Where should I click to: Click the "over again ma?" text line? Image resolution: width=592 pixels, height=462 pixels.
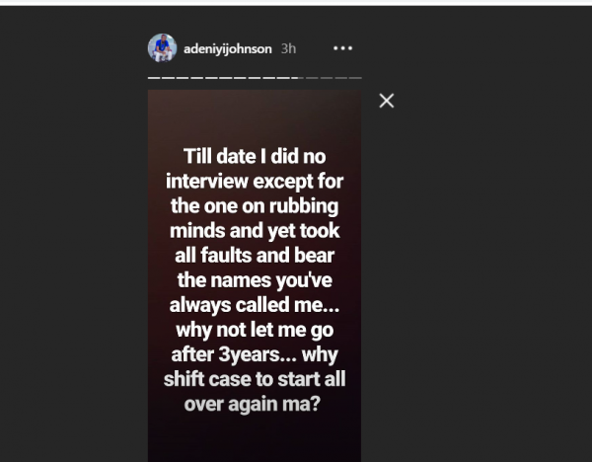pos(255,404)
